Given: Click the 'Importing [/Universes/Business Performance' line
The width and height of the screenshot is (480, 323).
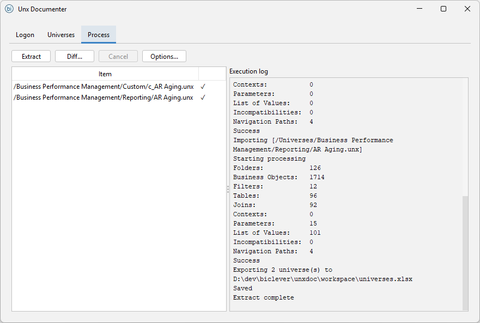Looking at the screenshot, I should pos(313,140).
